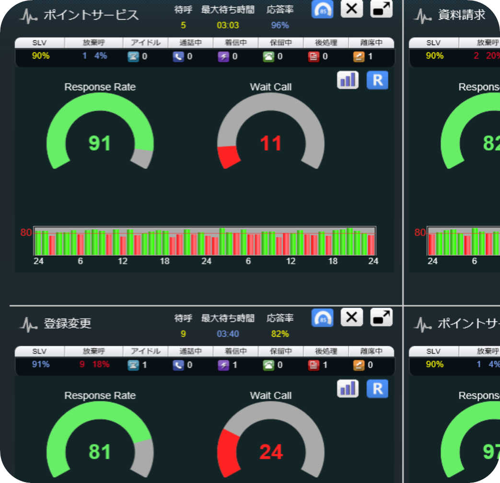
Task: Click the red after-call work icon in ポイントサービス
Action: click(x=314, y=57)
